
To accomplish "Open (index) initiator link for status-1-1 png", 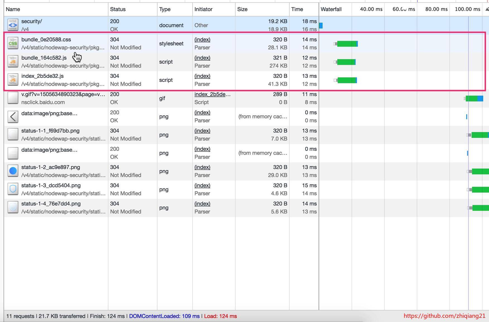I will click(x=202, y=131).
